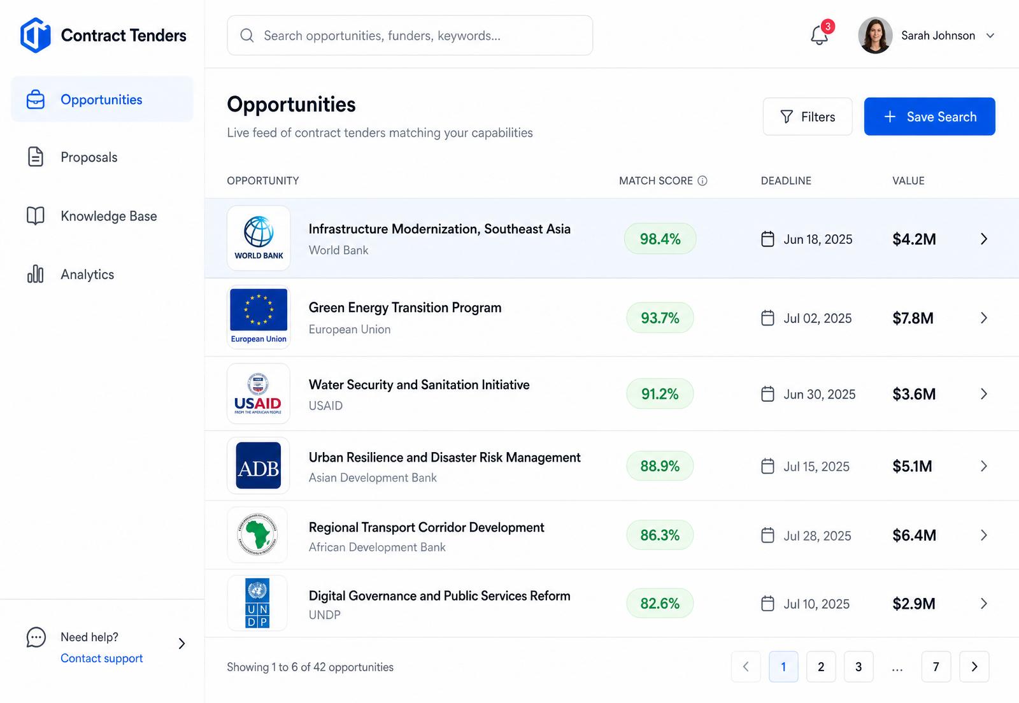The image size is (1019, 703).
Task: Click the ADB logo
Action: point(259,465)
